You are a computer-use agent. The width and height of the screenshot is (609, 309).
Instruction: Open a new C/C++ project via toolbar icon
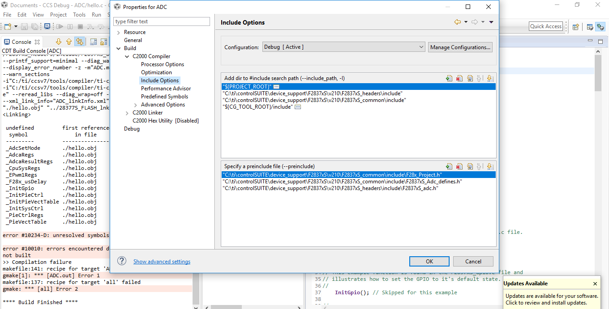pyautogui.click(x=7, y=26)
